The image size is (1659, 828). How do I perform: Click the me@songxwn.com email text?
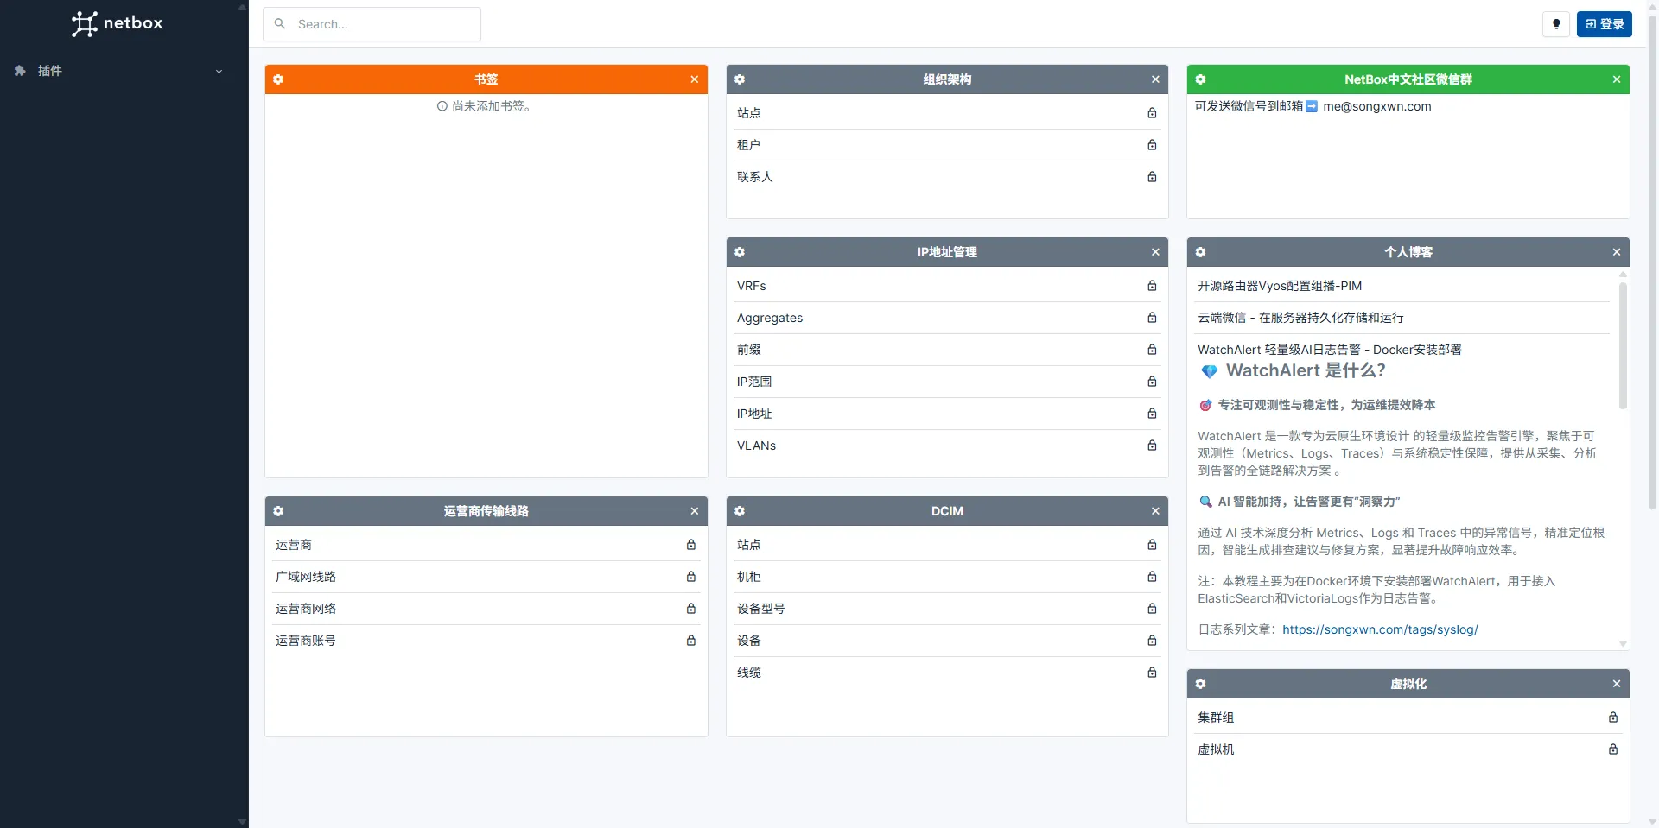click(x=1377, y=106)
